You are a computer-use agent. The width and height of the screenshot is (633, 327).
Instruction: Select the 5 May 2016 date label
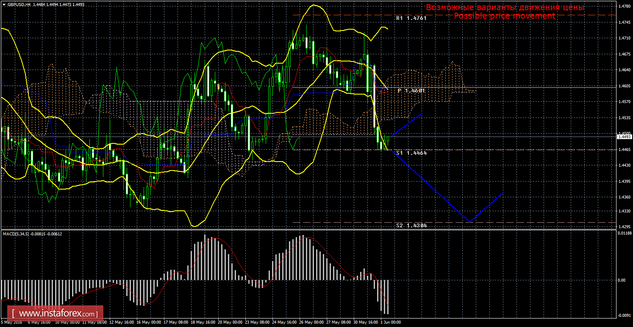point(10,322)
